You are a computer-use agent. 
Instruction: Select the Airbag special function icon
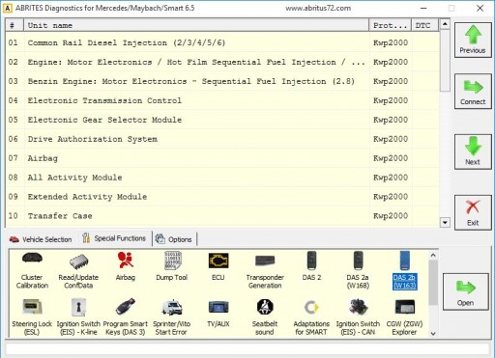click(126, 267)
